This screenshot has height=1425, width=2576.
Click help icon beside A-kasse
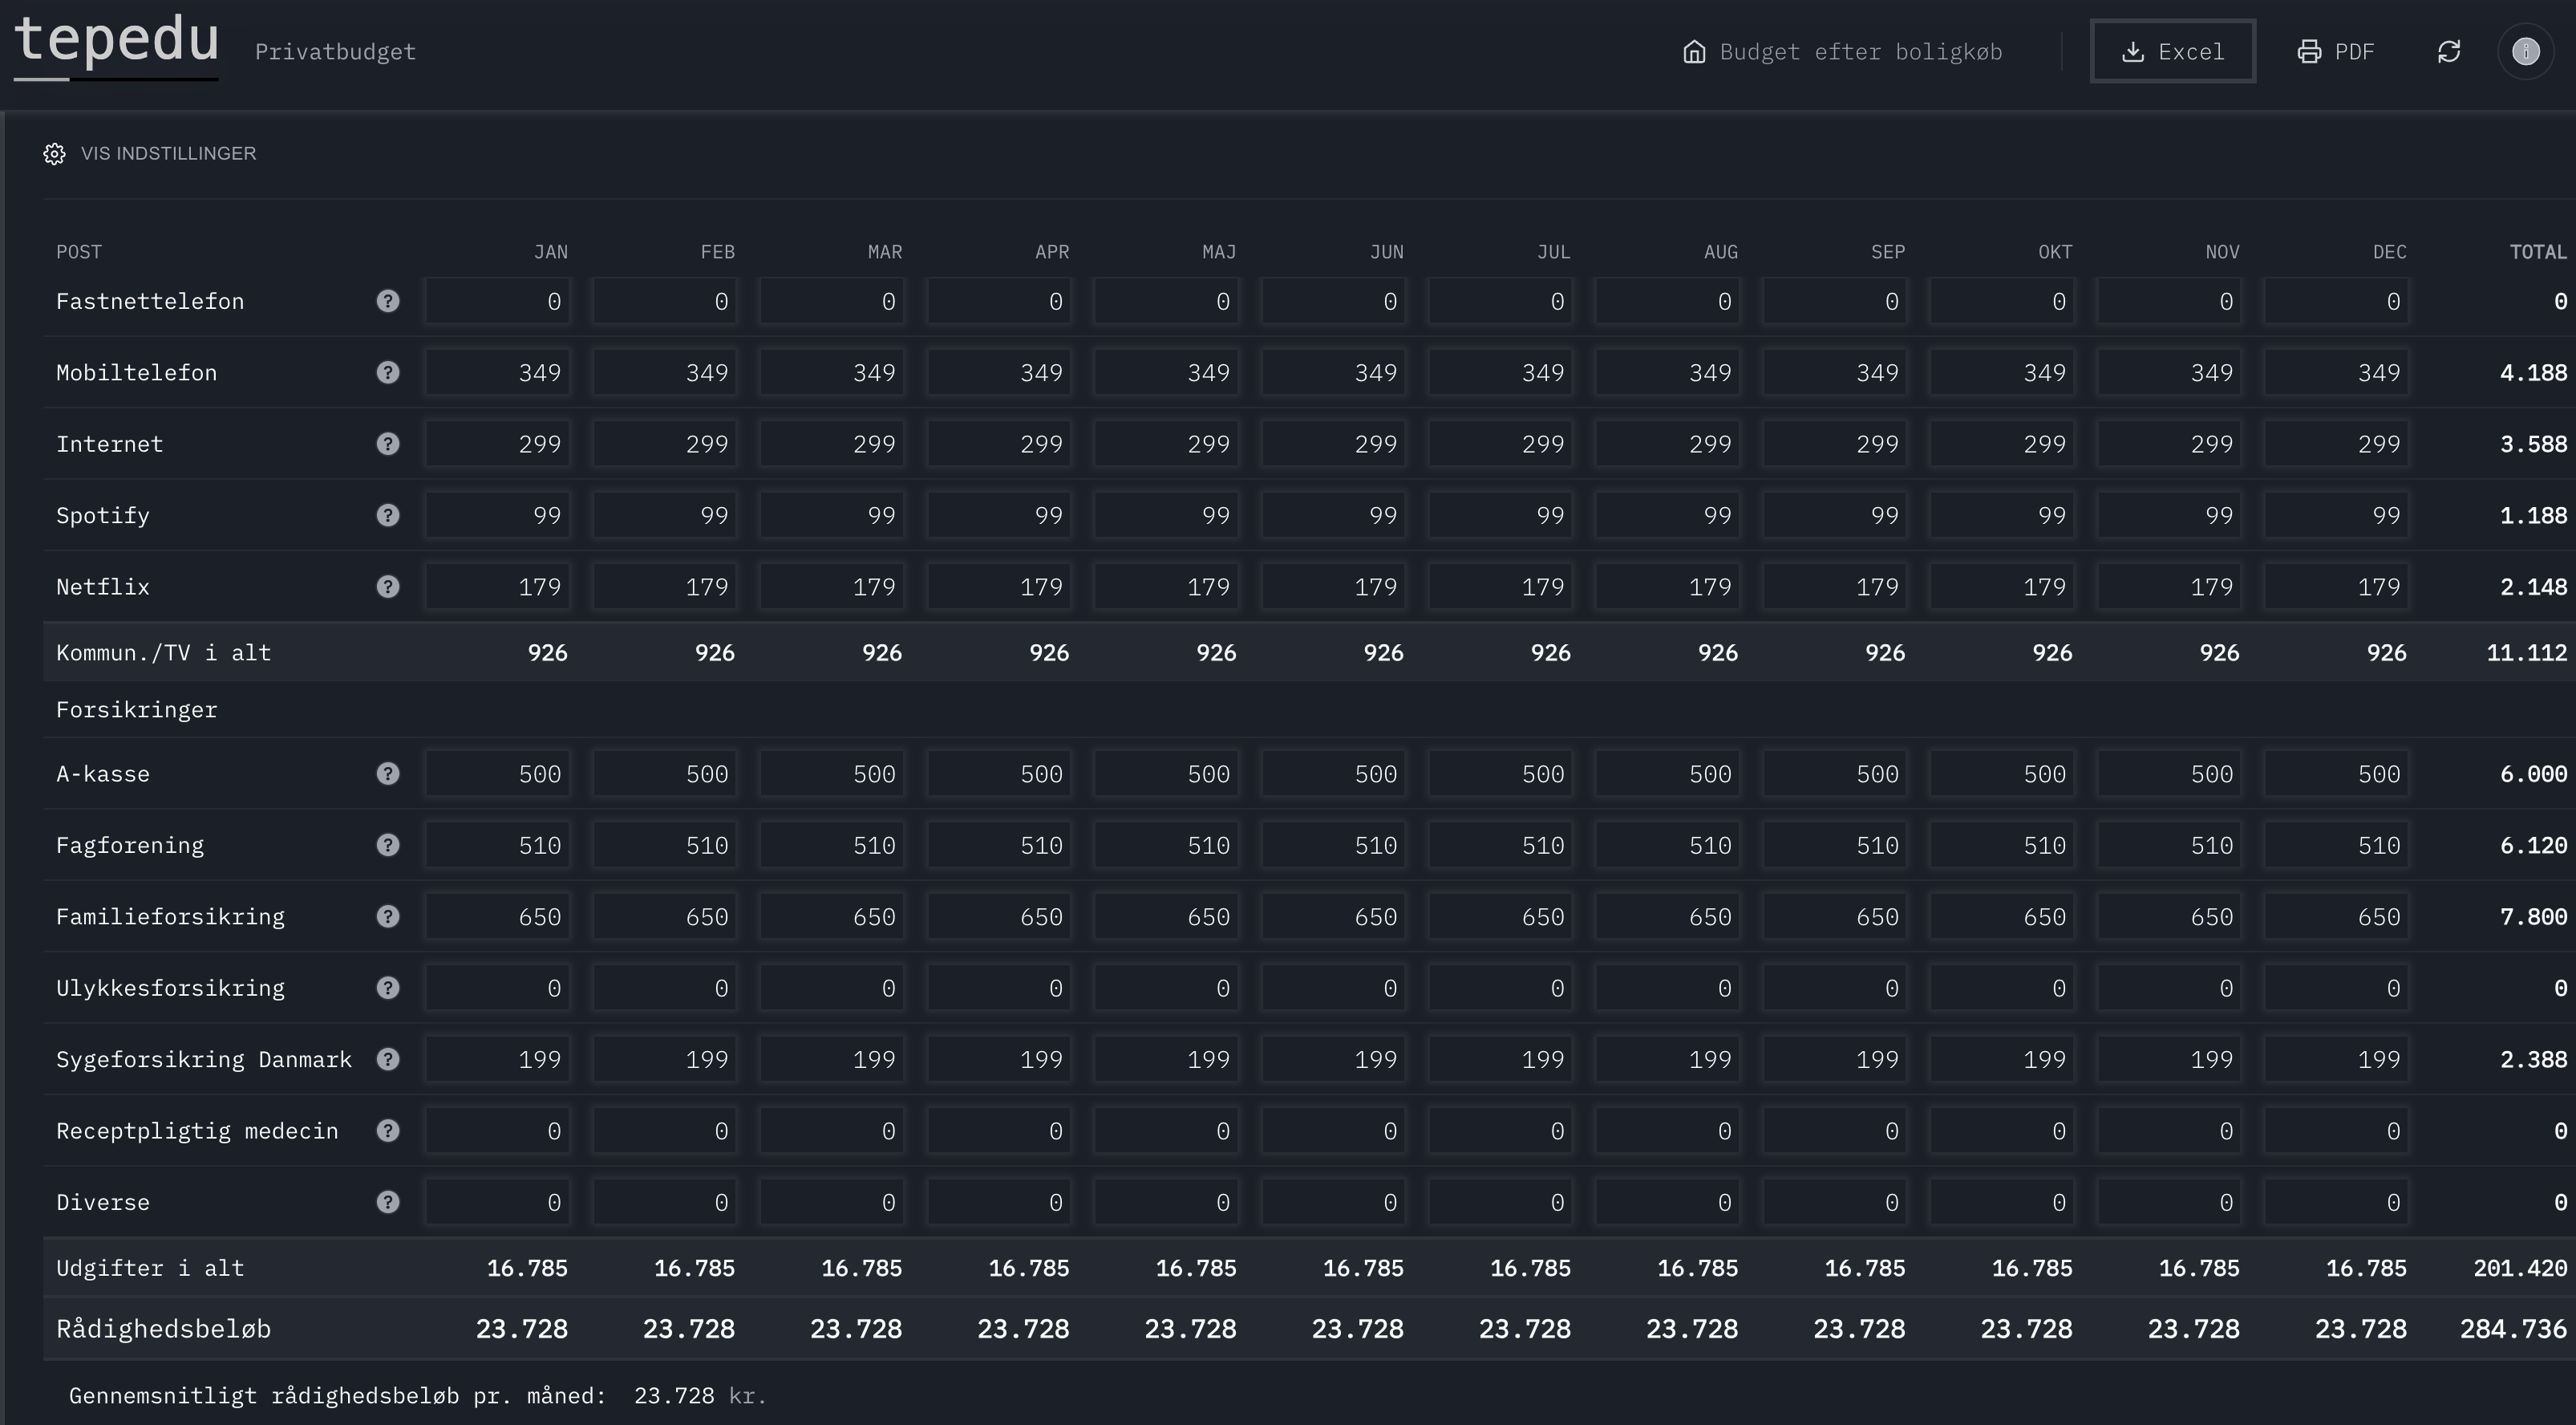tap(388, 773)
